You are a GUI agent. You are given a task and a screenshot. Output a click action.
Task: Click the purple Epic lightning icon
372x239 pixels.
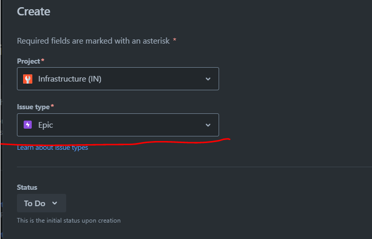[28, 125]
